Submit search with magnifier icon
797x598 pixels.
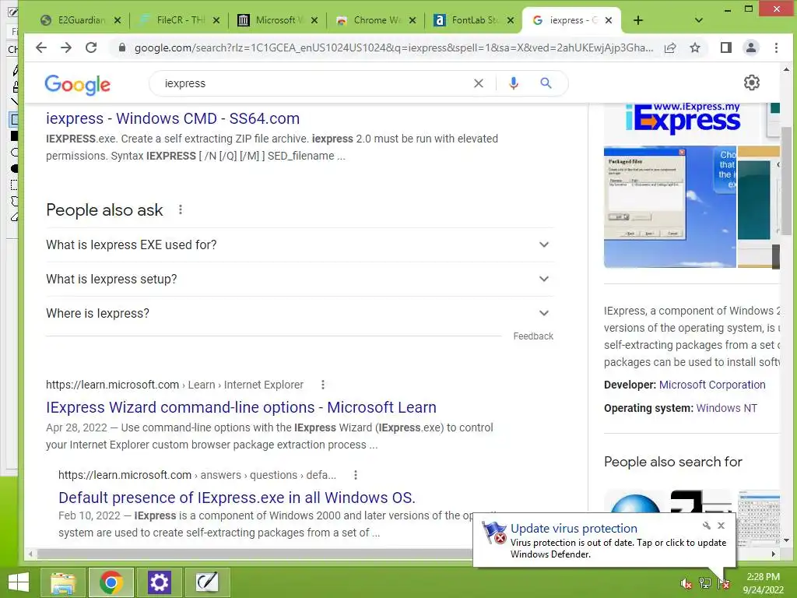coord(546,83)
